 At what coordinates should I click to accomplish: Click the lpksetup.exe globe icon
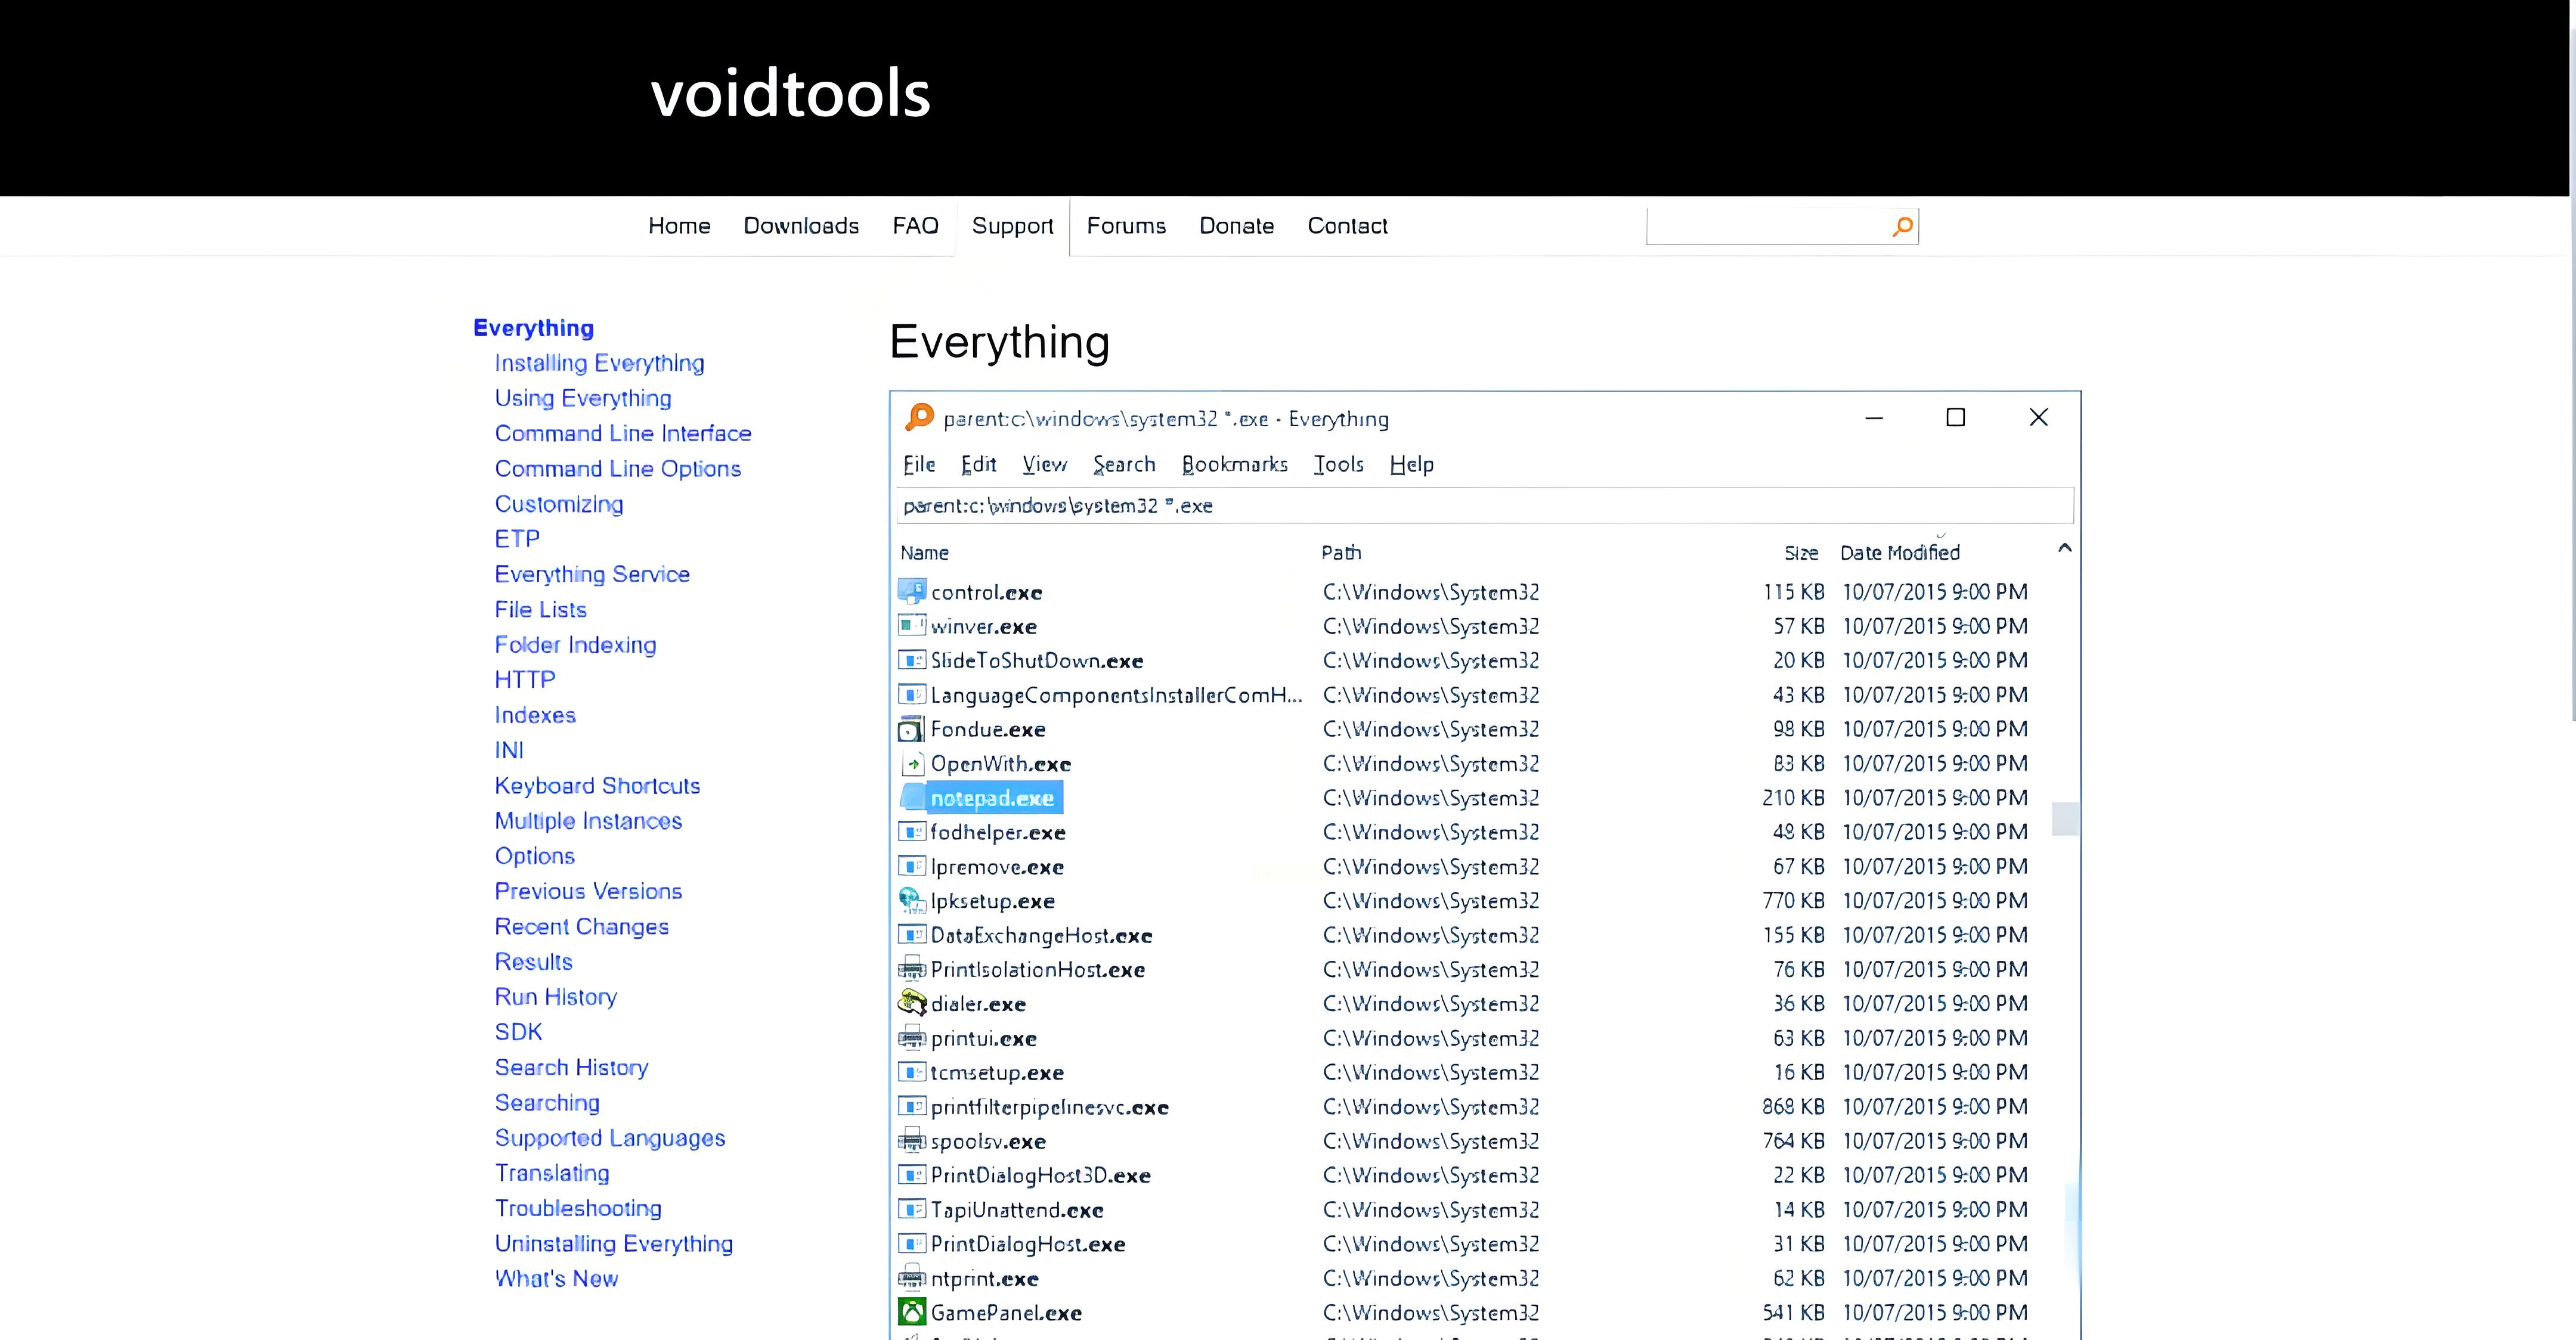point(911,901)
